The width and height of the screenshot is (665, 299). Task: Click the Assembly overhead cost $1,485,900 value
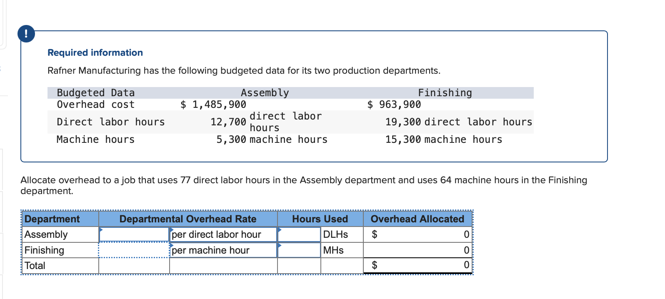213,105
